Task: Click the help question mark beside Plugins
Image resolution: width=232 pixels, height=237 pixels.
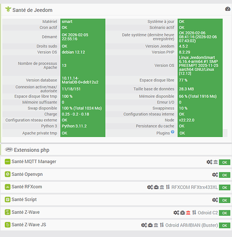Action: 173,132
